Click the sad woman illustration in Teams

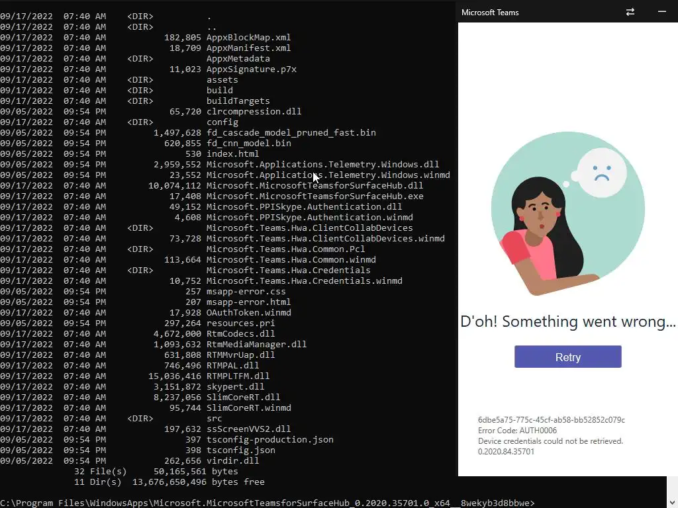point(567,214)
